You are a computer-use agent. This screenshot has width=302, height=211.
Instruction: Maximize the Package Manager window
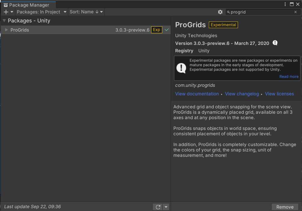(x=292, y=4)
